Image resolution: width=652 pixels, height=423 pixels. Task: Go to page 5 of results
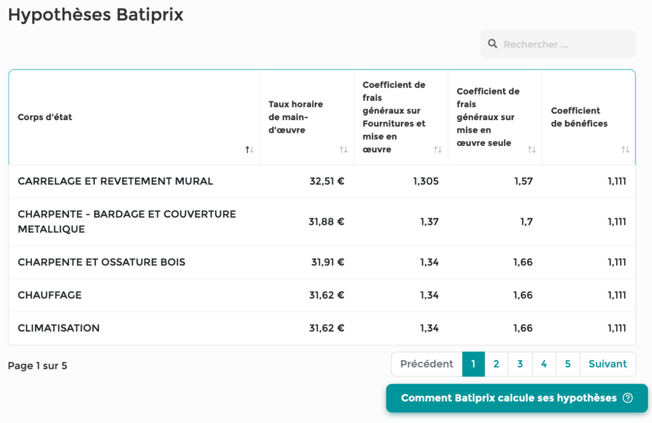pos(567,364)
